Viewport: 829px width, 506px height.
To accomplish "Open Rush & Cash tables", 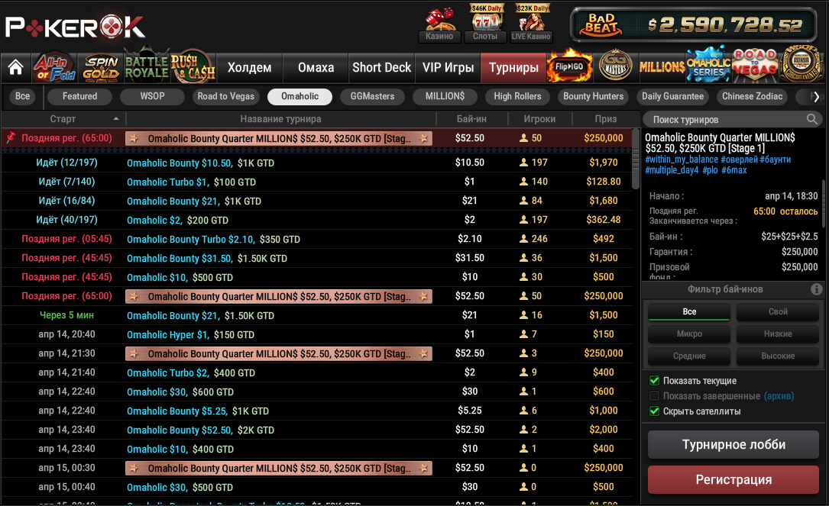I will click(x=193, y=67).
